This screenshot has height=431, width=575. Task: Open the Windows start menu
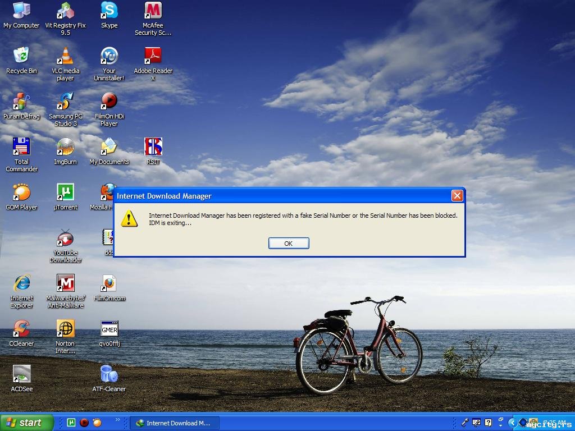coord(26,423)
